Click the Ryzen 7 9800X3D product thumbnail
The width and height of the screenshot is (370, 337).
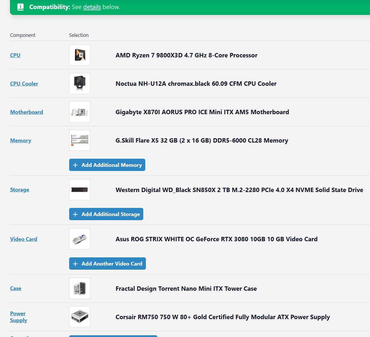[80, 55]
